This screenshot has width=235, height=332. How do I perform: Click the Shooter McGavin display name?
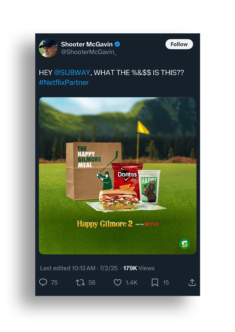point(87,44)
